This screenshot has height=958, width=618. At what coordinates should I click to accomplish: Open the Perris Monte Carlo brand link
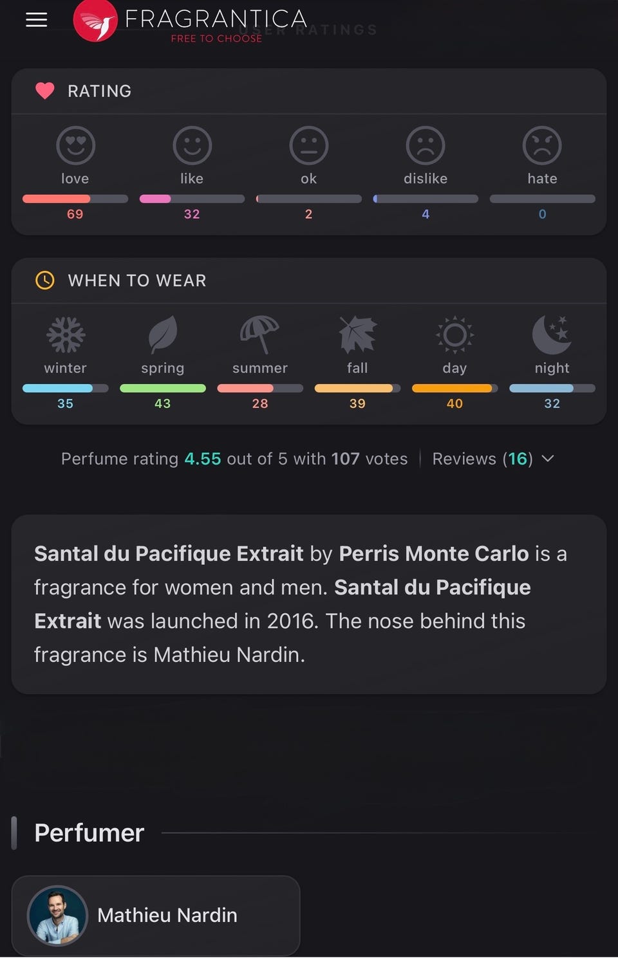tap(433, 553)
